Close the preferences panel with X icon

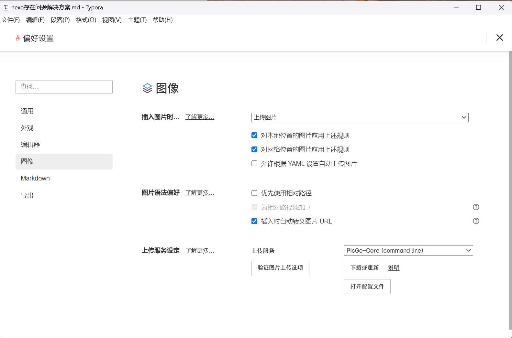pyautogui.click(x=499, y=38)
